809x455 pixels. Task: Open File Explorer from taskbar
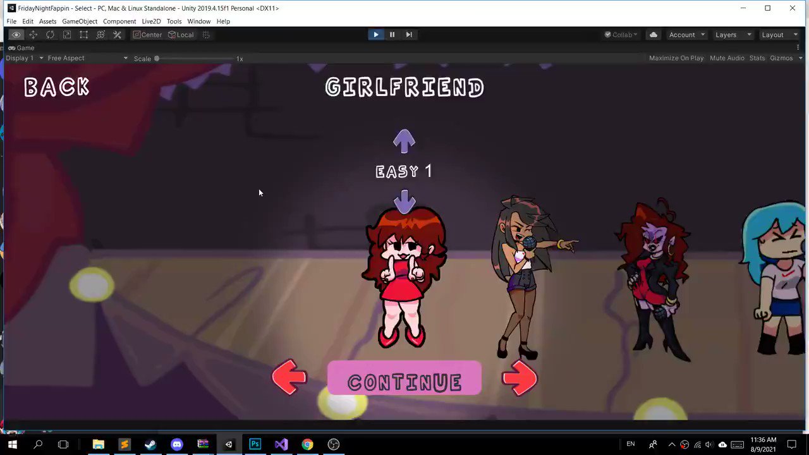click(x=98, y=444)
